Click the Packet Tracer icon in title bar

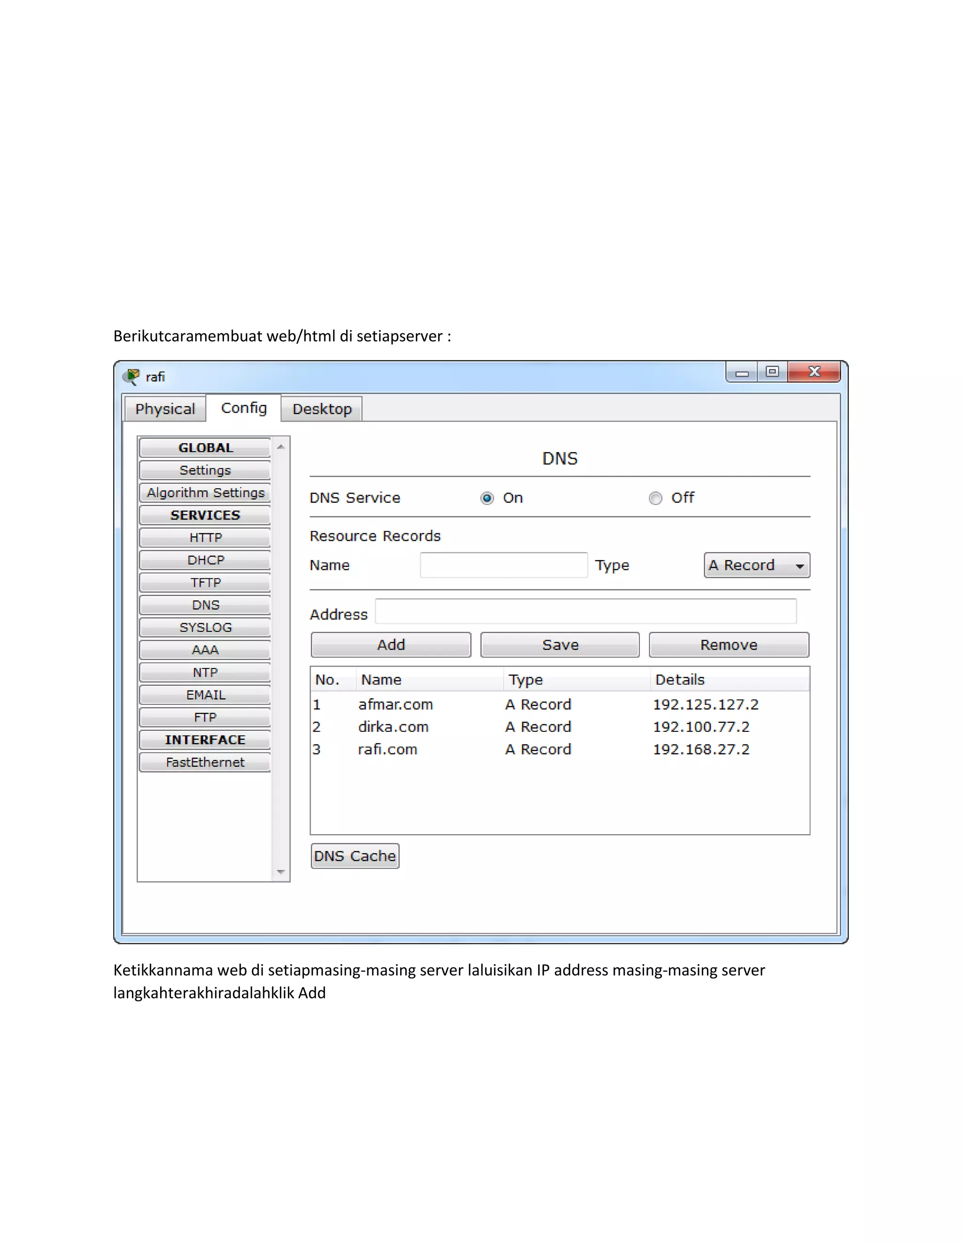tap(132, 376)
